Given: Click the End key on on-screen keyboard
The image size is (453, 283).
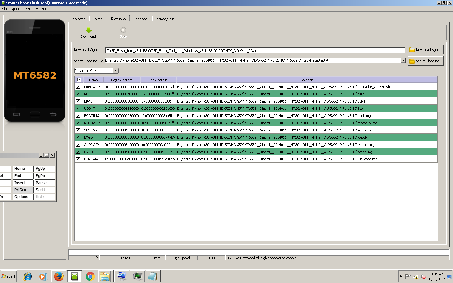Looking at the screenshot, I should point(23,176).
